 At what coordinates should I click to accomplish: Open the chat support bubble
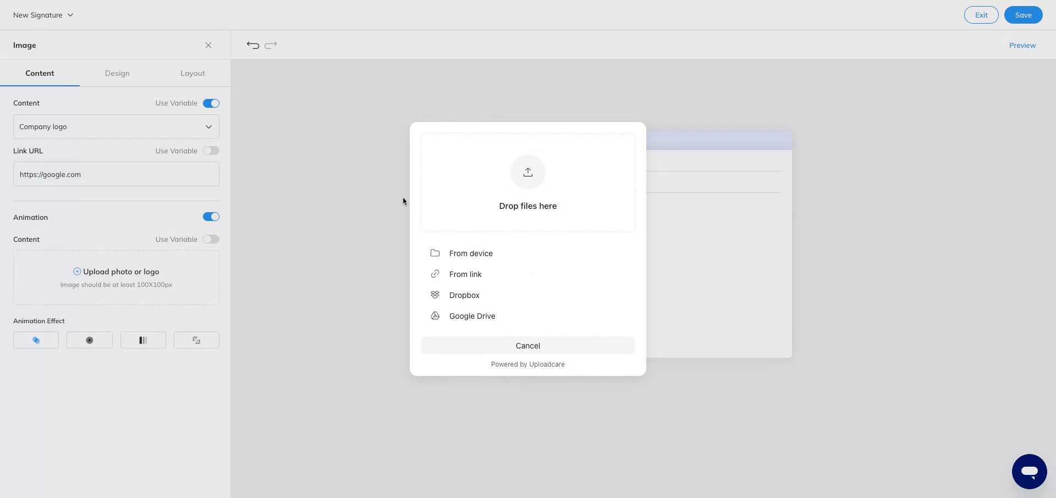tap(1029, 471)
